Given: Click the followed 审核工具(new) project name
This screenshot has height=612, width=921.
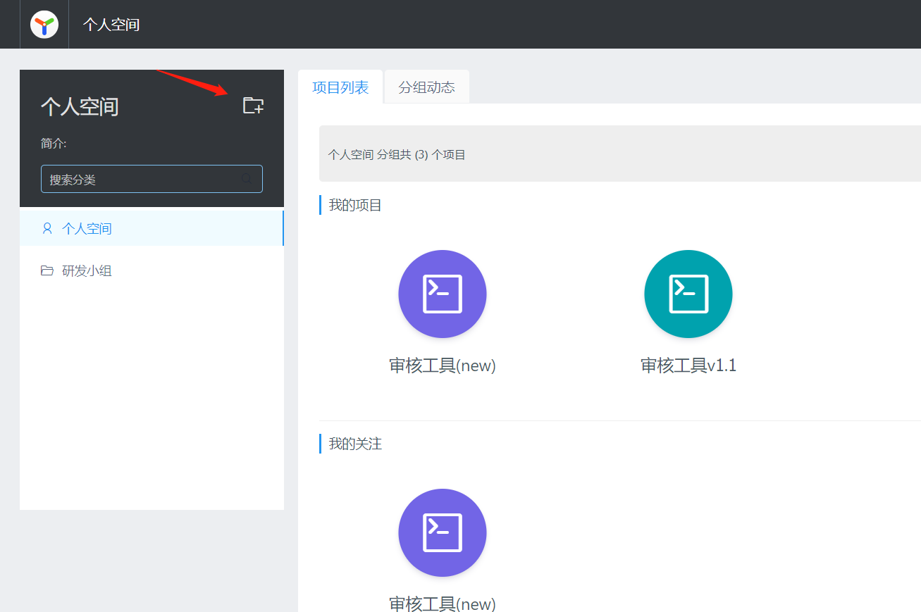Looking at the screenshot, I should tap(443, 604).
